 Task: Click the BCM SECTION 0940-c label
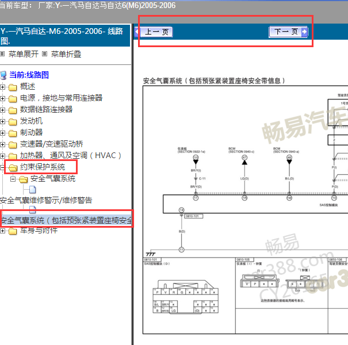[x=241, y=150]
